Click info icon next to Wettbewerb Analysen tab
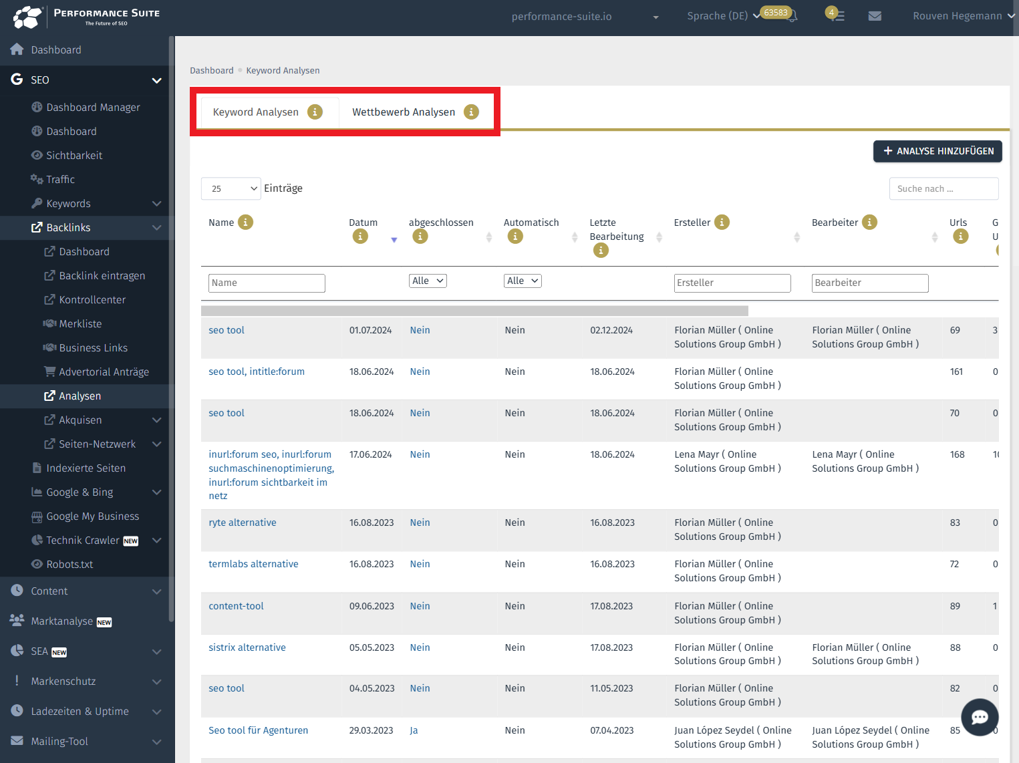The image size is (1019, 763). coord(471,112)
